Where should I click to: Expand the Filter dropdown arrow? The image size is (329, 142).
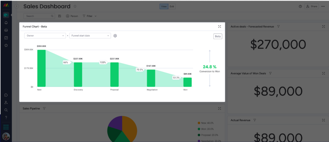(95, 16)
